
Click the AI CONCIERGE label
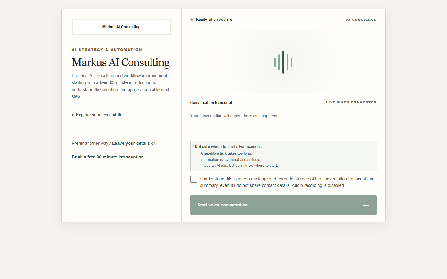(x=361, y=20)
